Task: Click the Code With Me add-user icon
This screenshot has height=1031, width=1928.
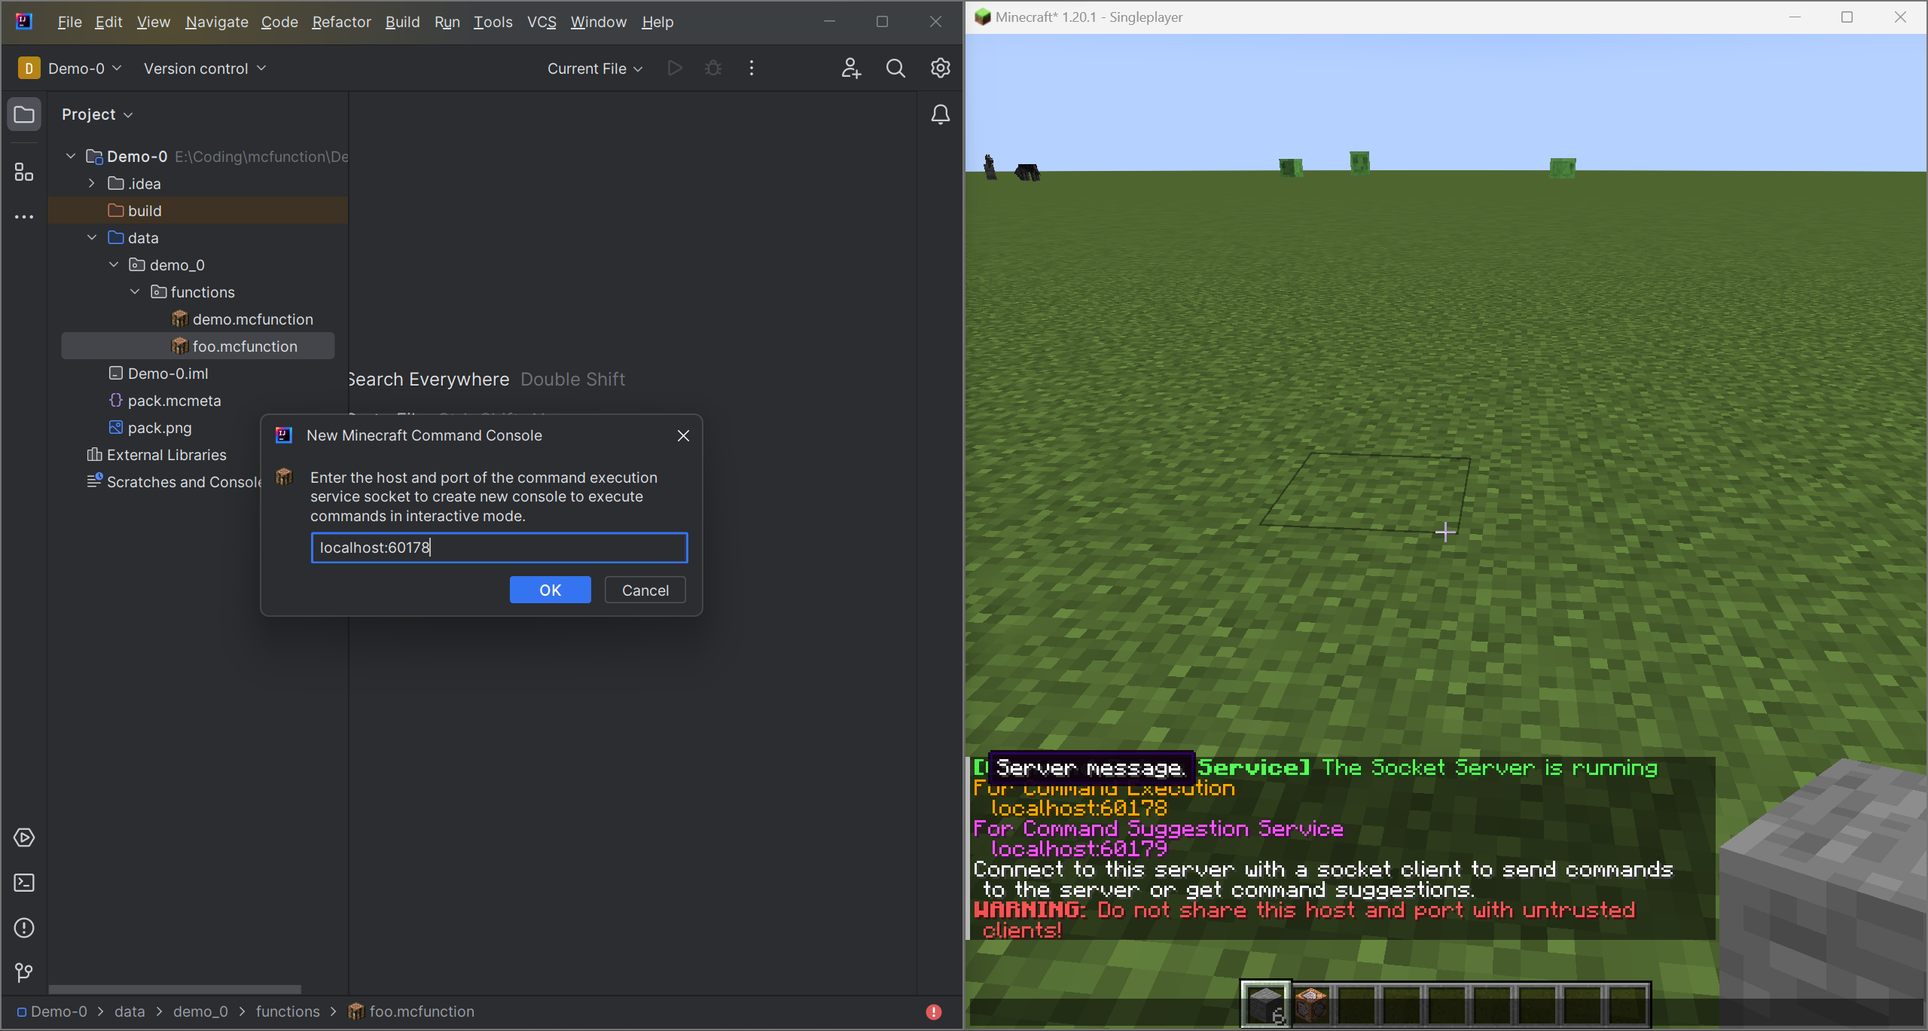Action: coord(851,69)
